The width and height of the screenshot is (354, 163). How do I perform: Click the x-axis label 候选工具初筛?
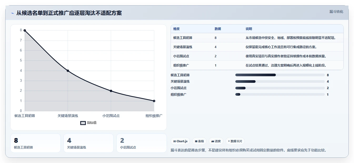[25, 116]
